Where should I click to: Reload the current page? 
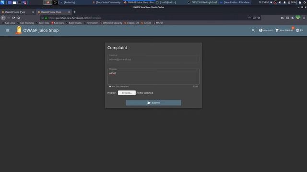(13, 18)
